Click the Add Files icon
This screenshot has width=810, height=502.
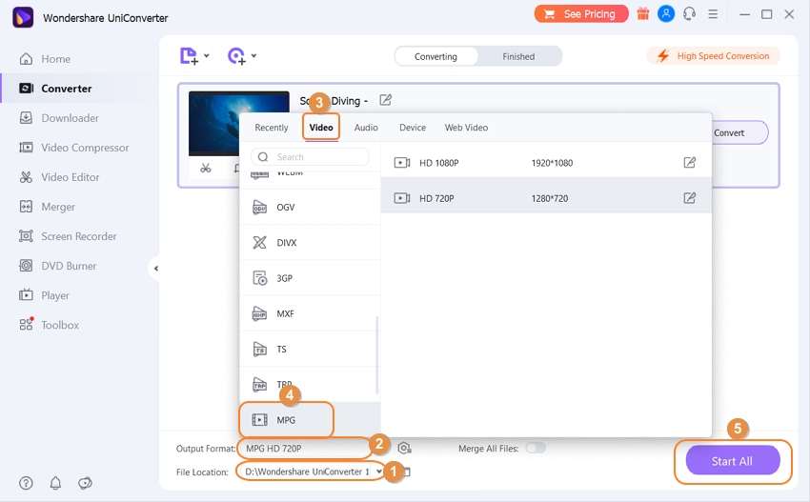click(189, 56)
